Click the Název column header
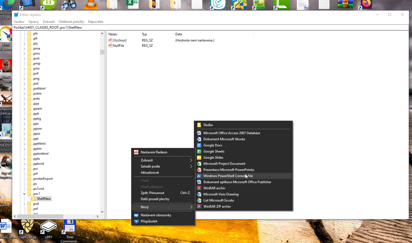The image size is (412, 243). click(123, 34)
